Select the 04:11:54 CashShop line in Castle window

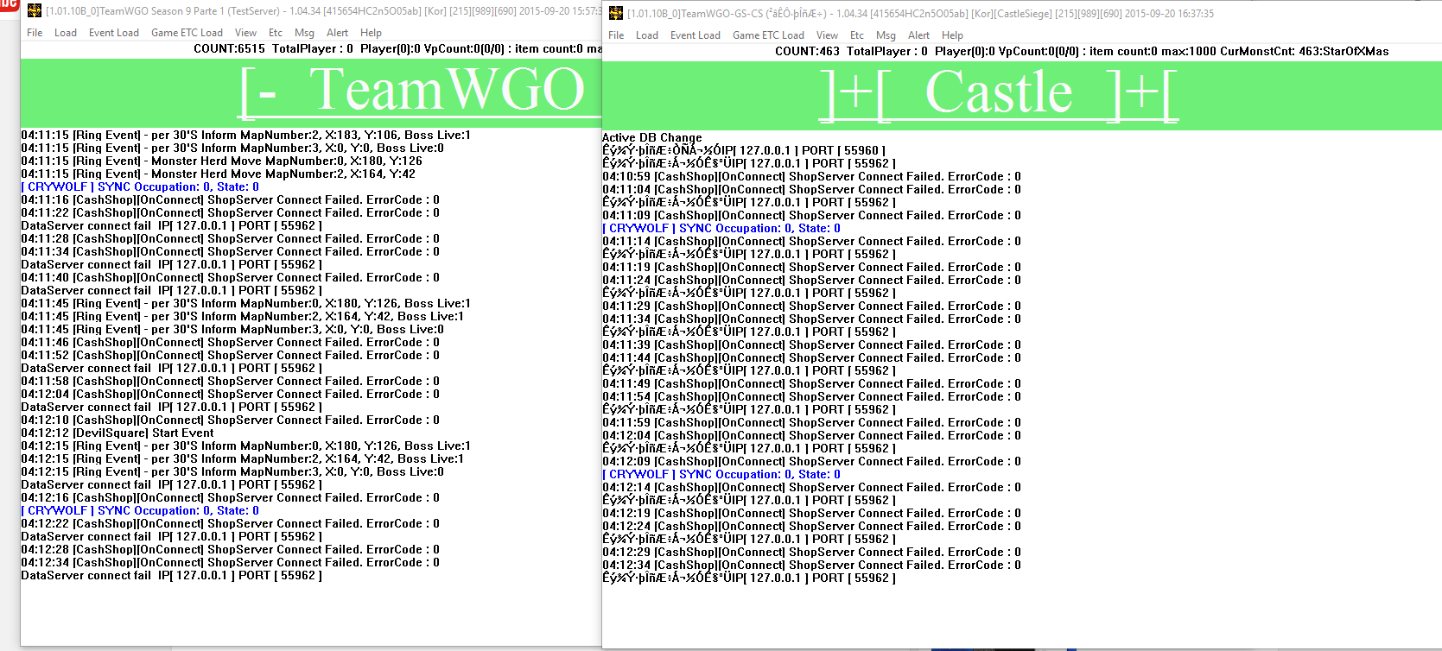point(811,396)
